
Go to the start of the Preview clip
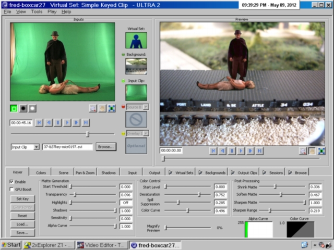(x=213, y=151)
